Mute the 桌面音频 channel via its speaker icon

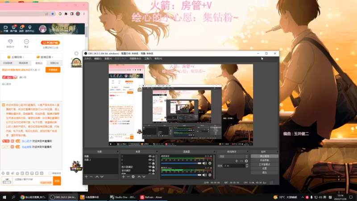tap(204, 163)
